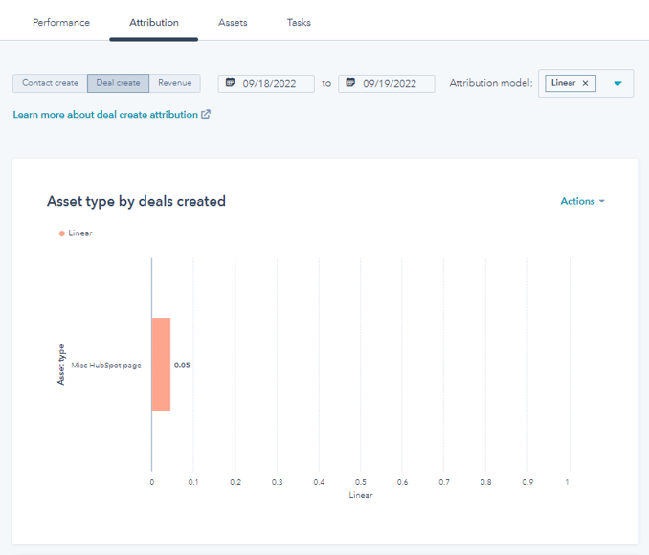The image size is (649, 555).
Task: Open the Actions dropdown menu
Action: pos(582,201)
